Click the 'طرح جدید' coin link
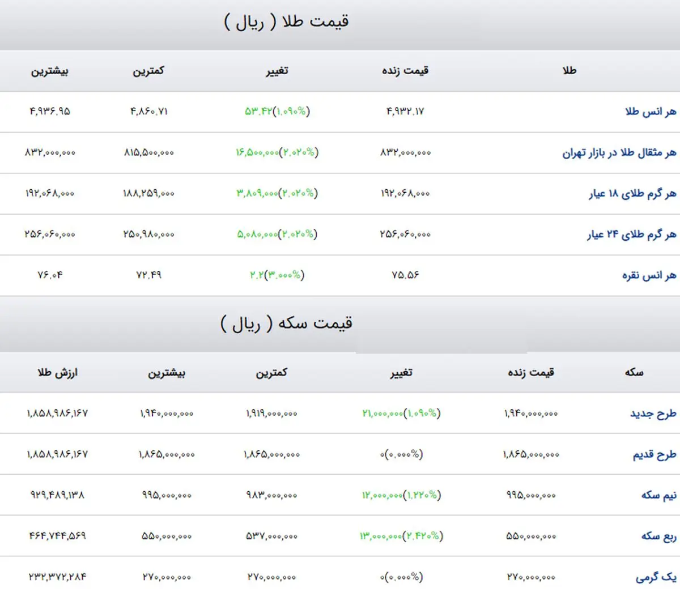The width and height of the screenshot is (680, 592). [653, 414]
